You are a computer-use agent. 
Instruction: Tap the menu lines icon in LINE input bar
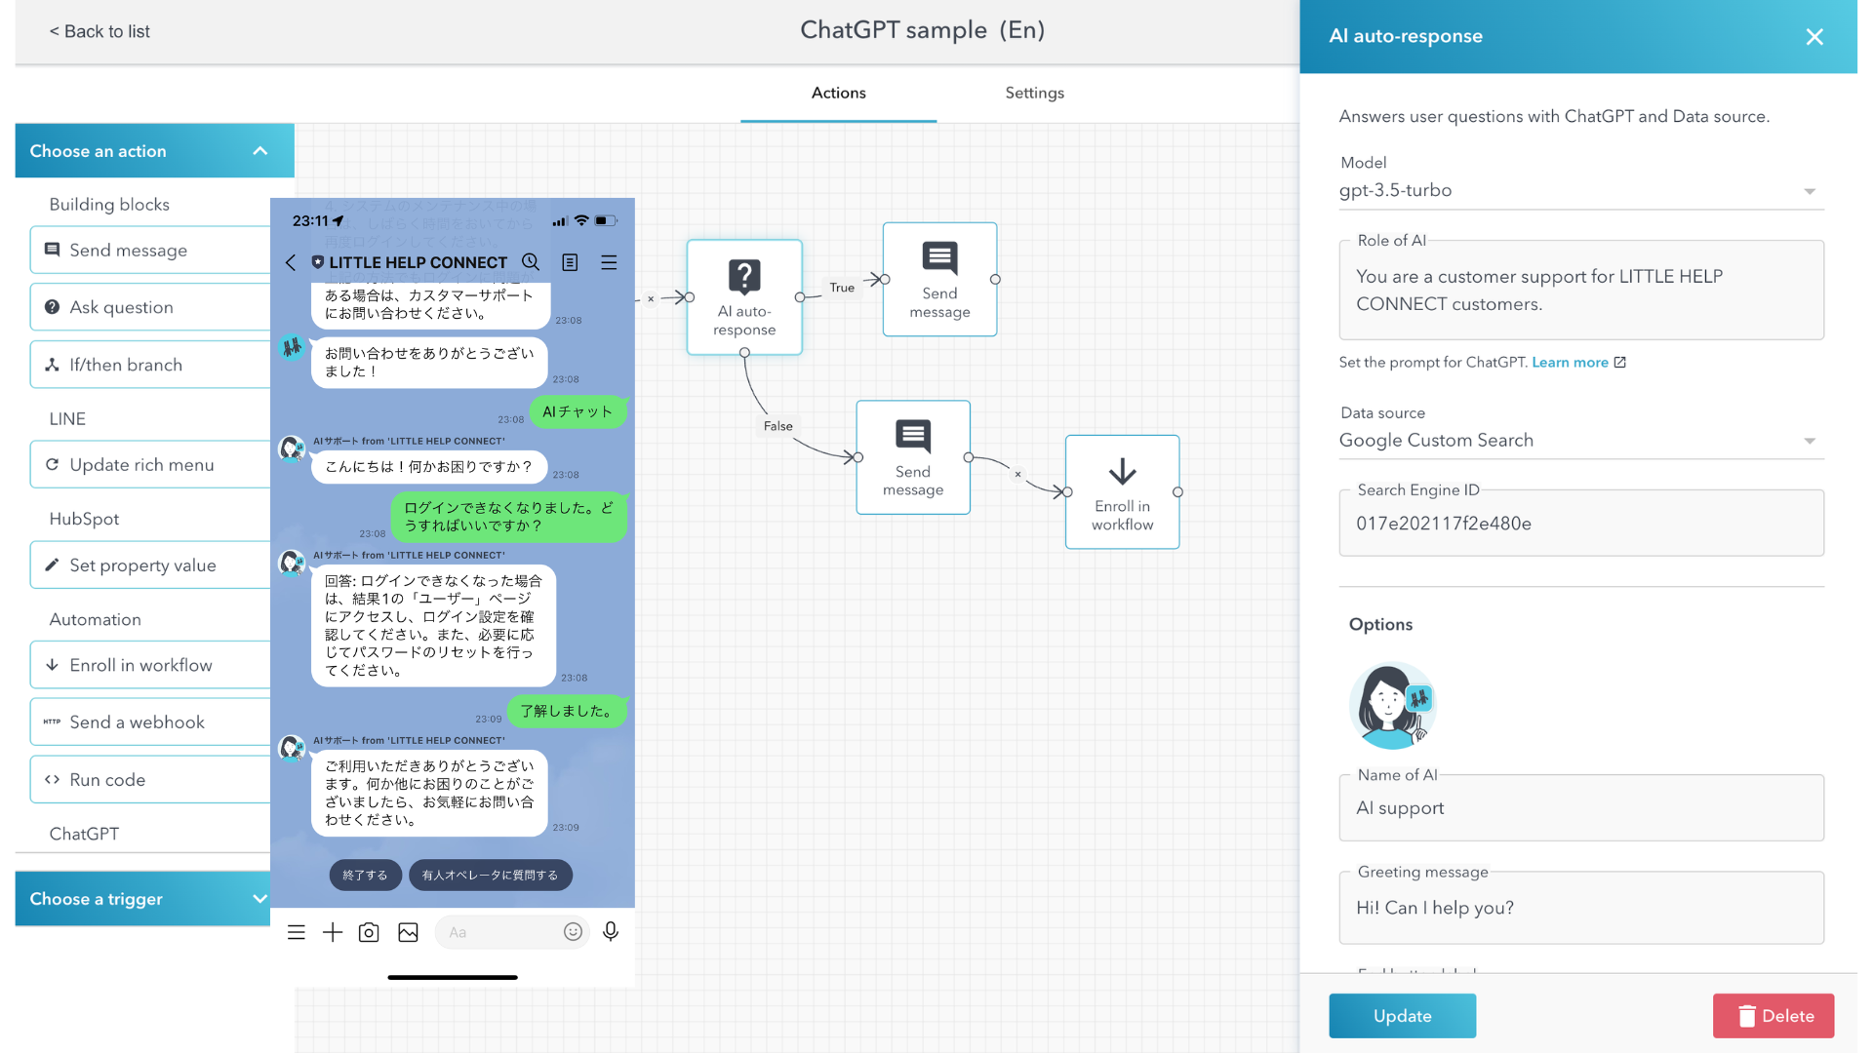297,932
